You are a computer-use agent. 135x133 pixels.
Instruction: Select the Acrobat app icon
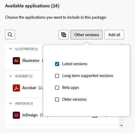point(16,88)
